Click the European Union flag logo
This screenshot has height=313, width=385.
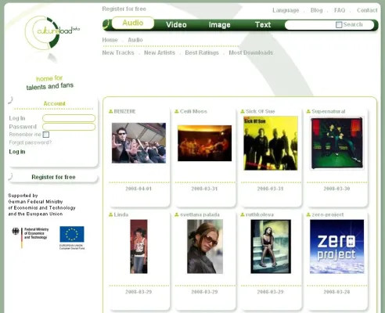[72, 238]
